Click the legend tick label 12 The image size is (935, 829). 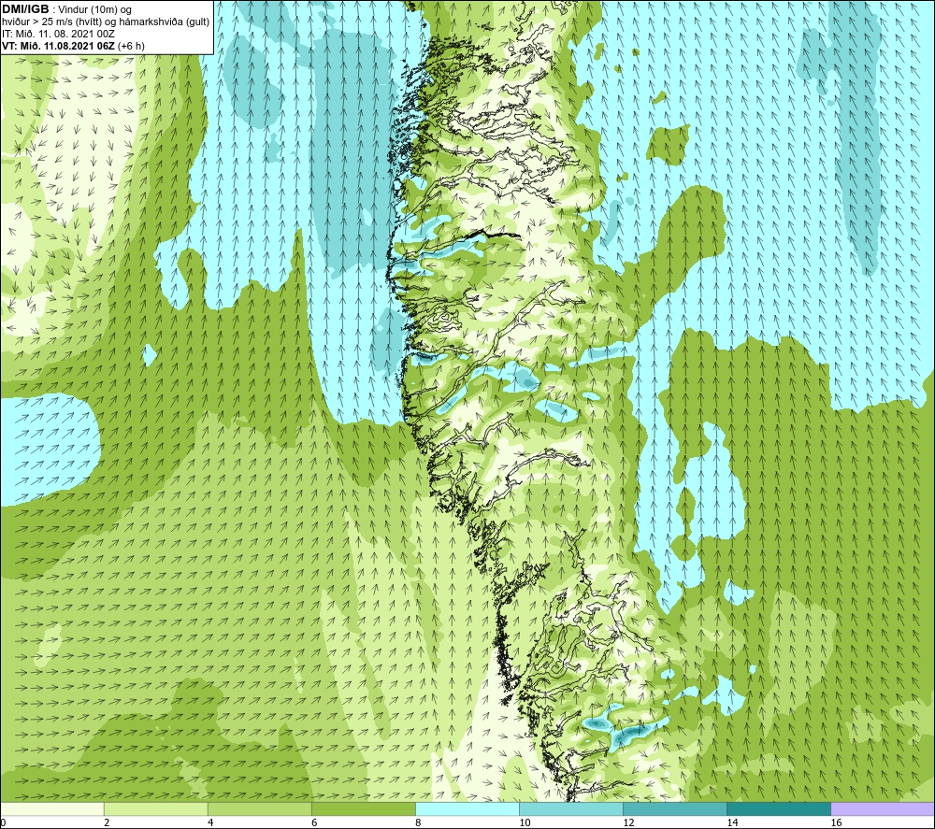tap(628, 823)
